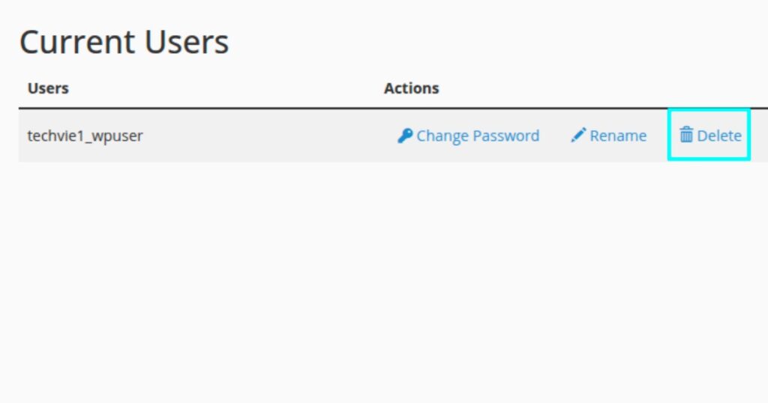Click the word Password in the link
Viewport: 768px width, 403px height.
point(508,136)
